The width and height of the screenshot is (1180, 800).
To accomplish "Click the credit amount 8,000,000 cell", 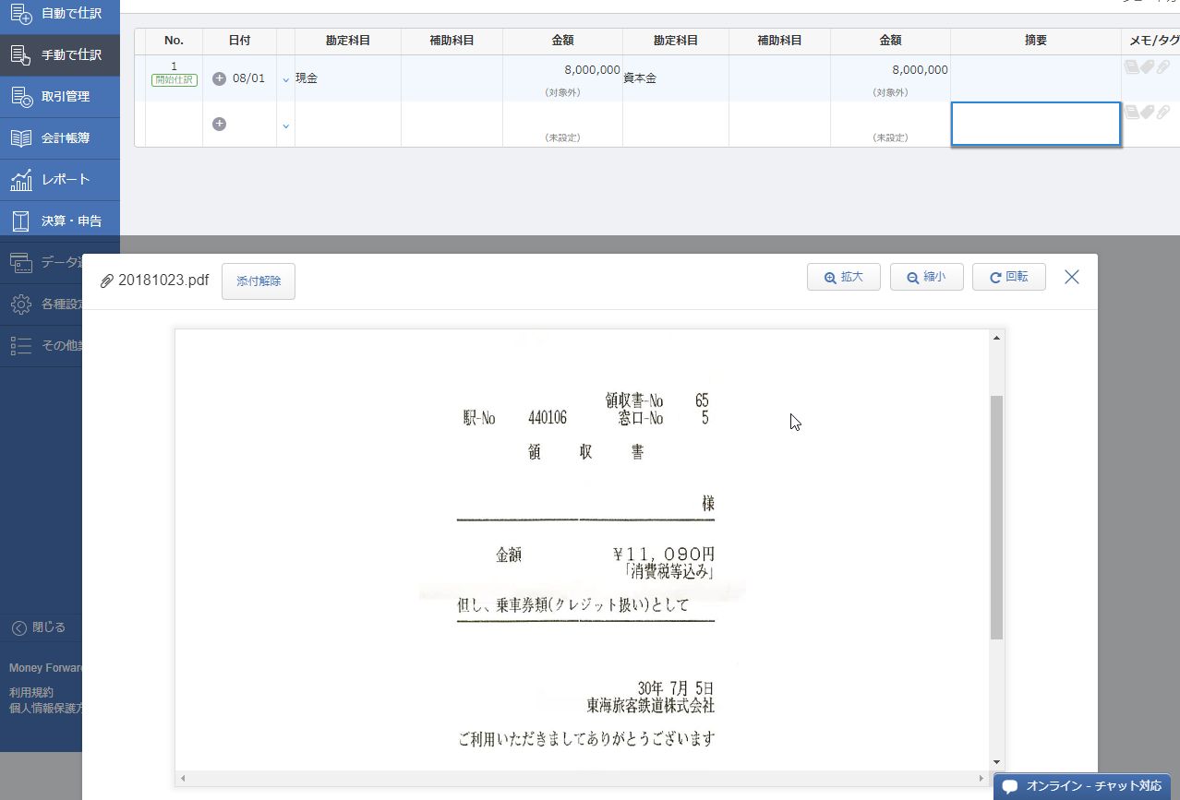I will click(x=890, y=78).
